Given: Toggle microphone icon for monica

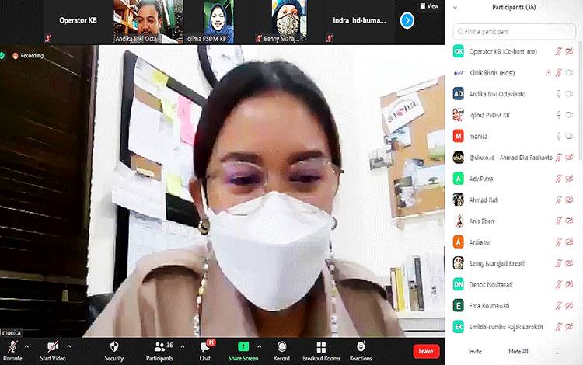Looking at the screenshot, I should point(558,136).
